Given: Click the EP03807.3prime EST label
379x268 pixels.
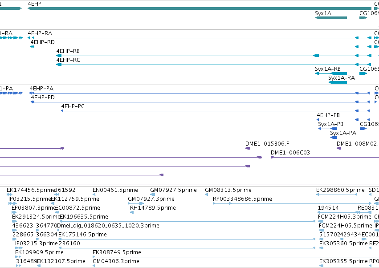Looking at the screenshot, I should 34,208.
